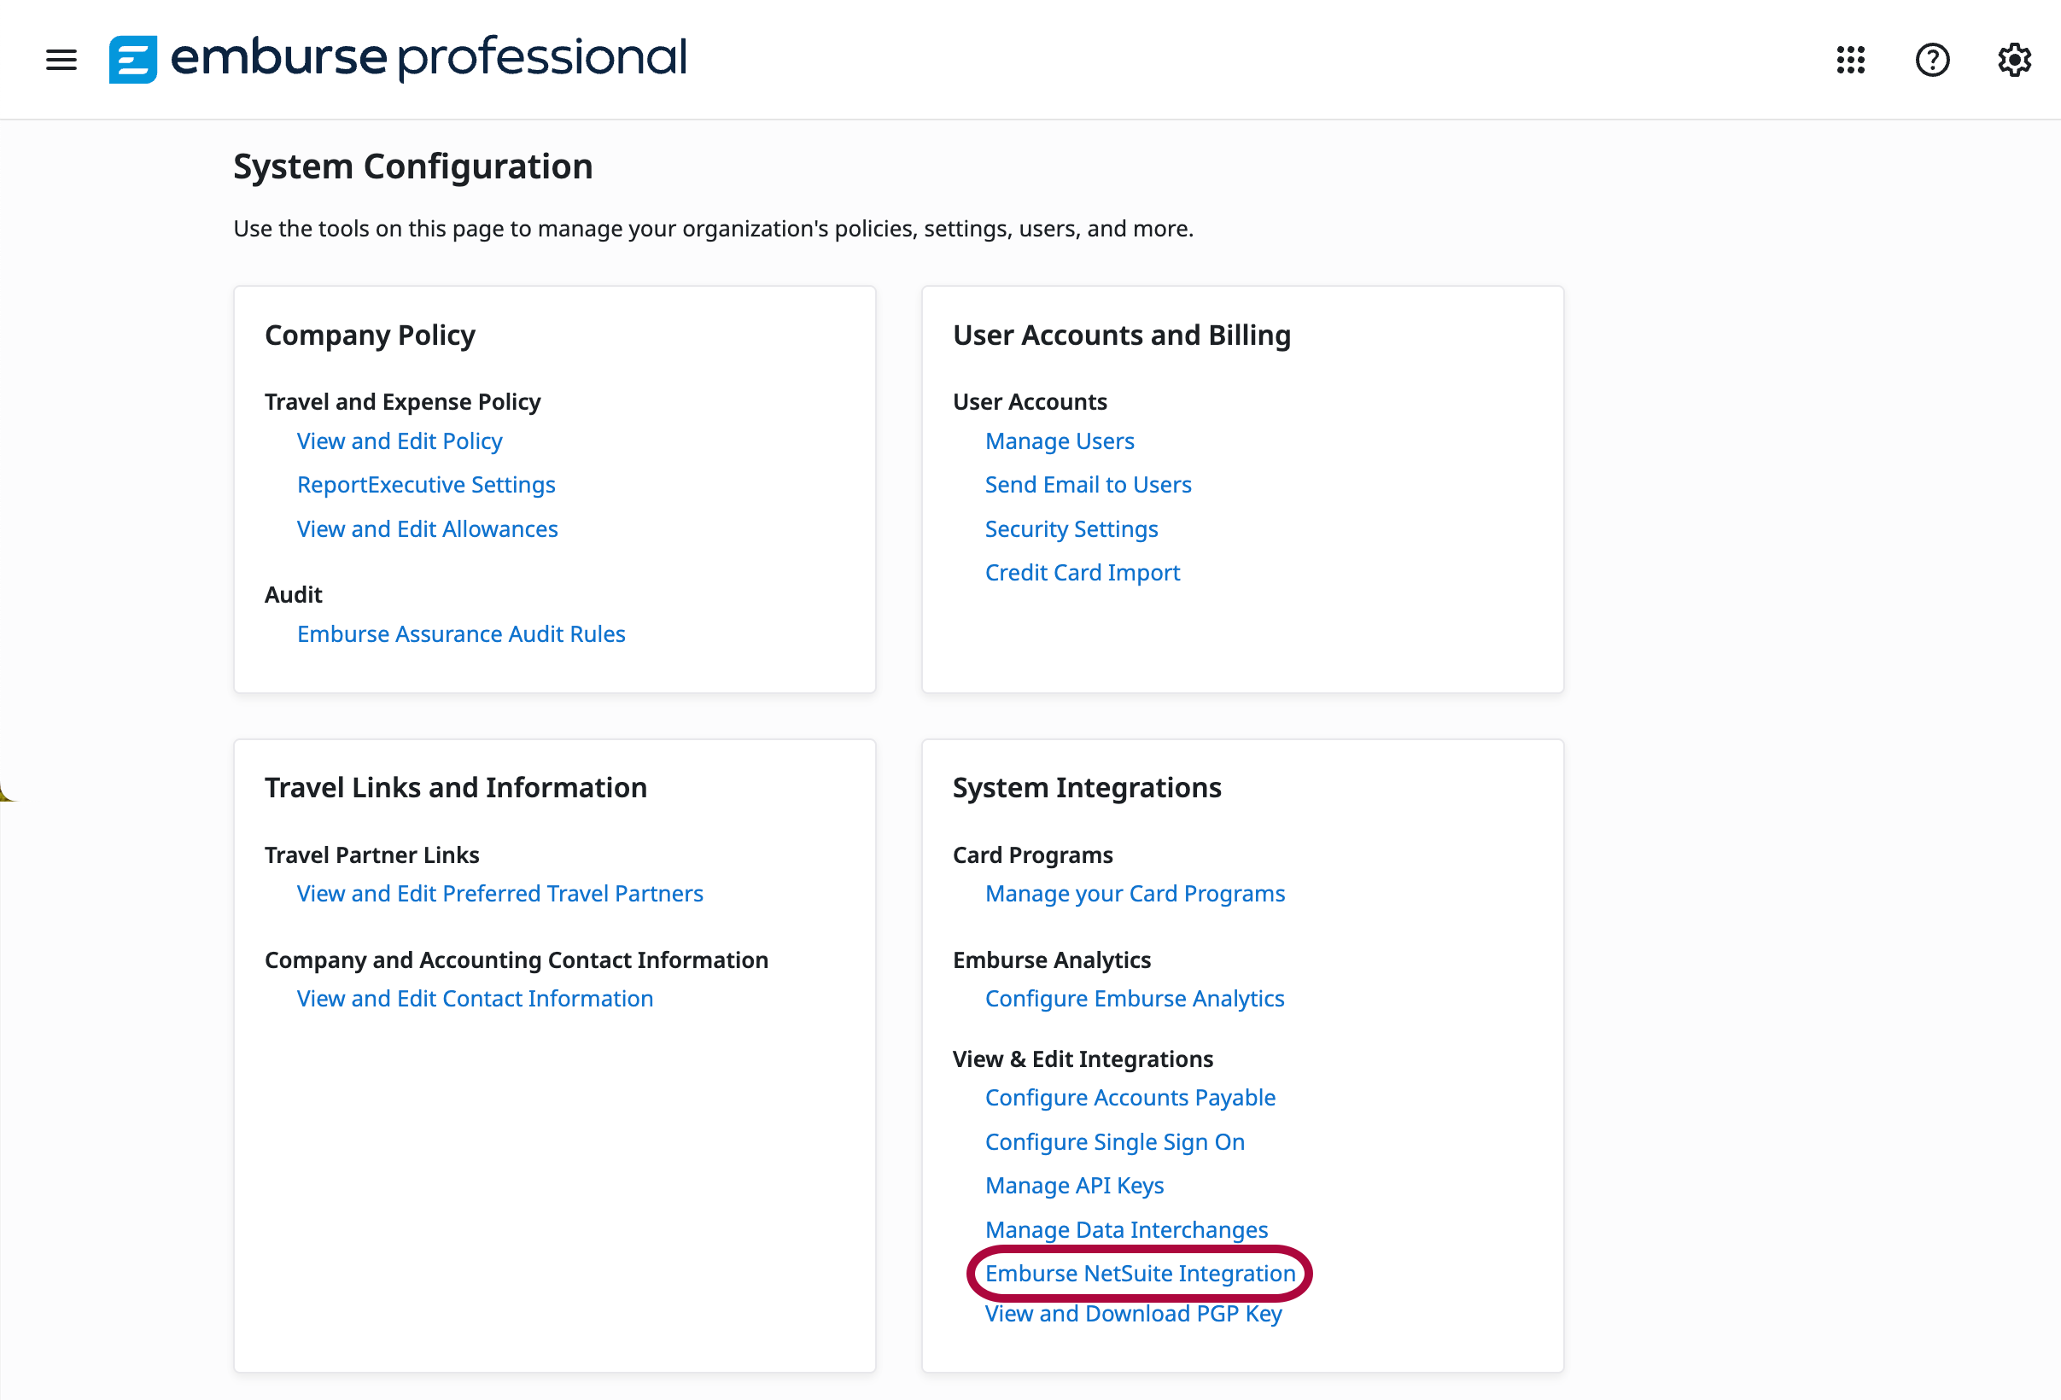Open View and Edit Policy
Image resolution: width=2061 pixels, height=1400 pixels.
(x=399, y=440)
